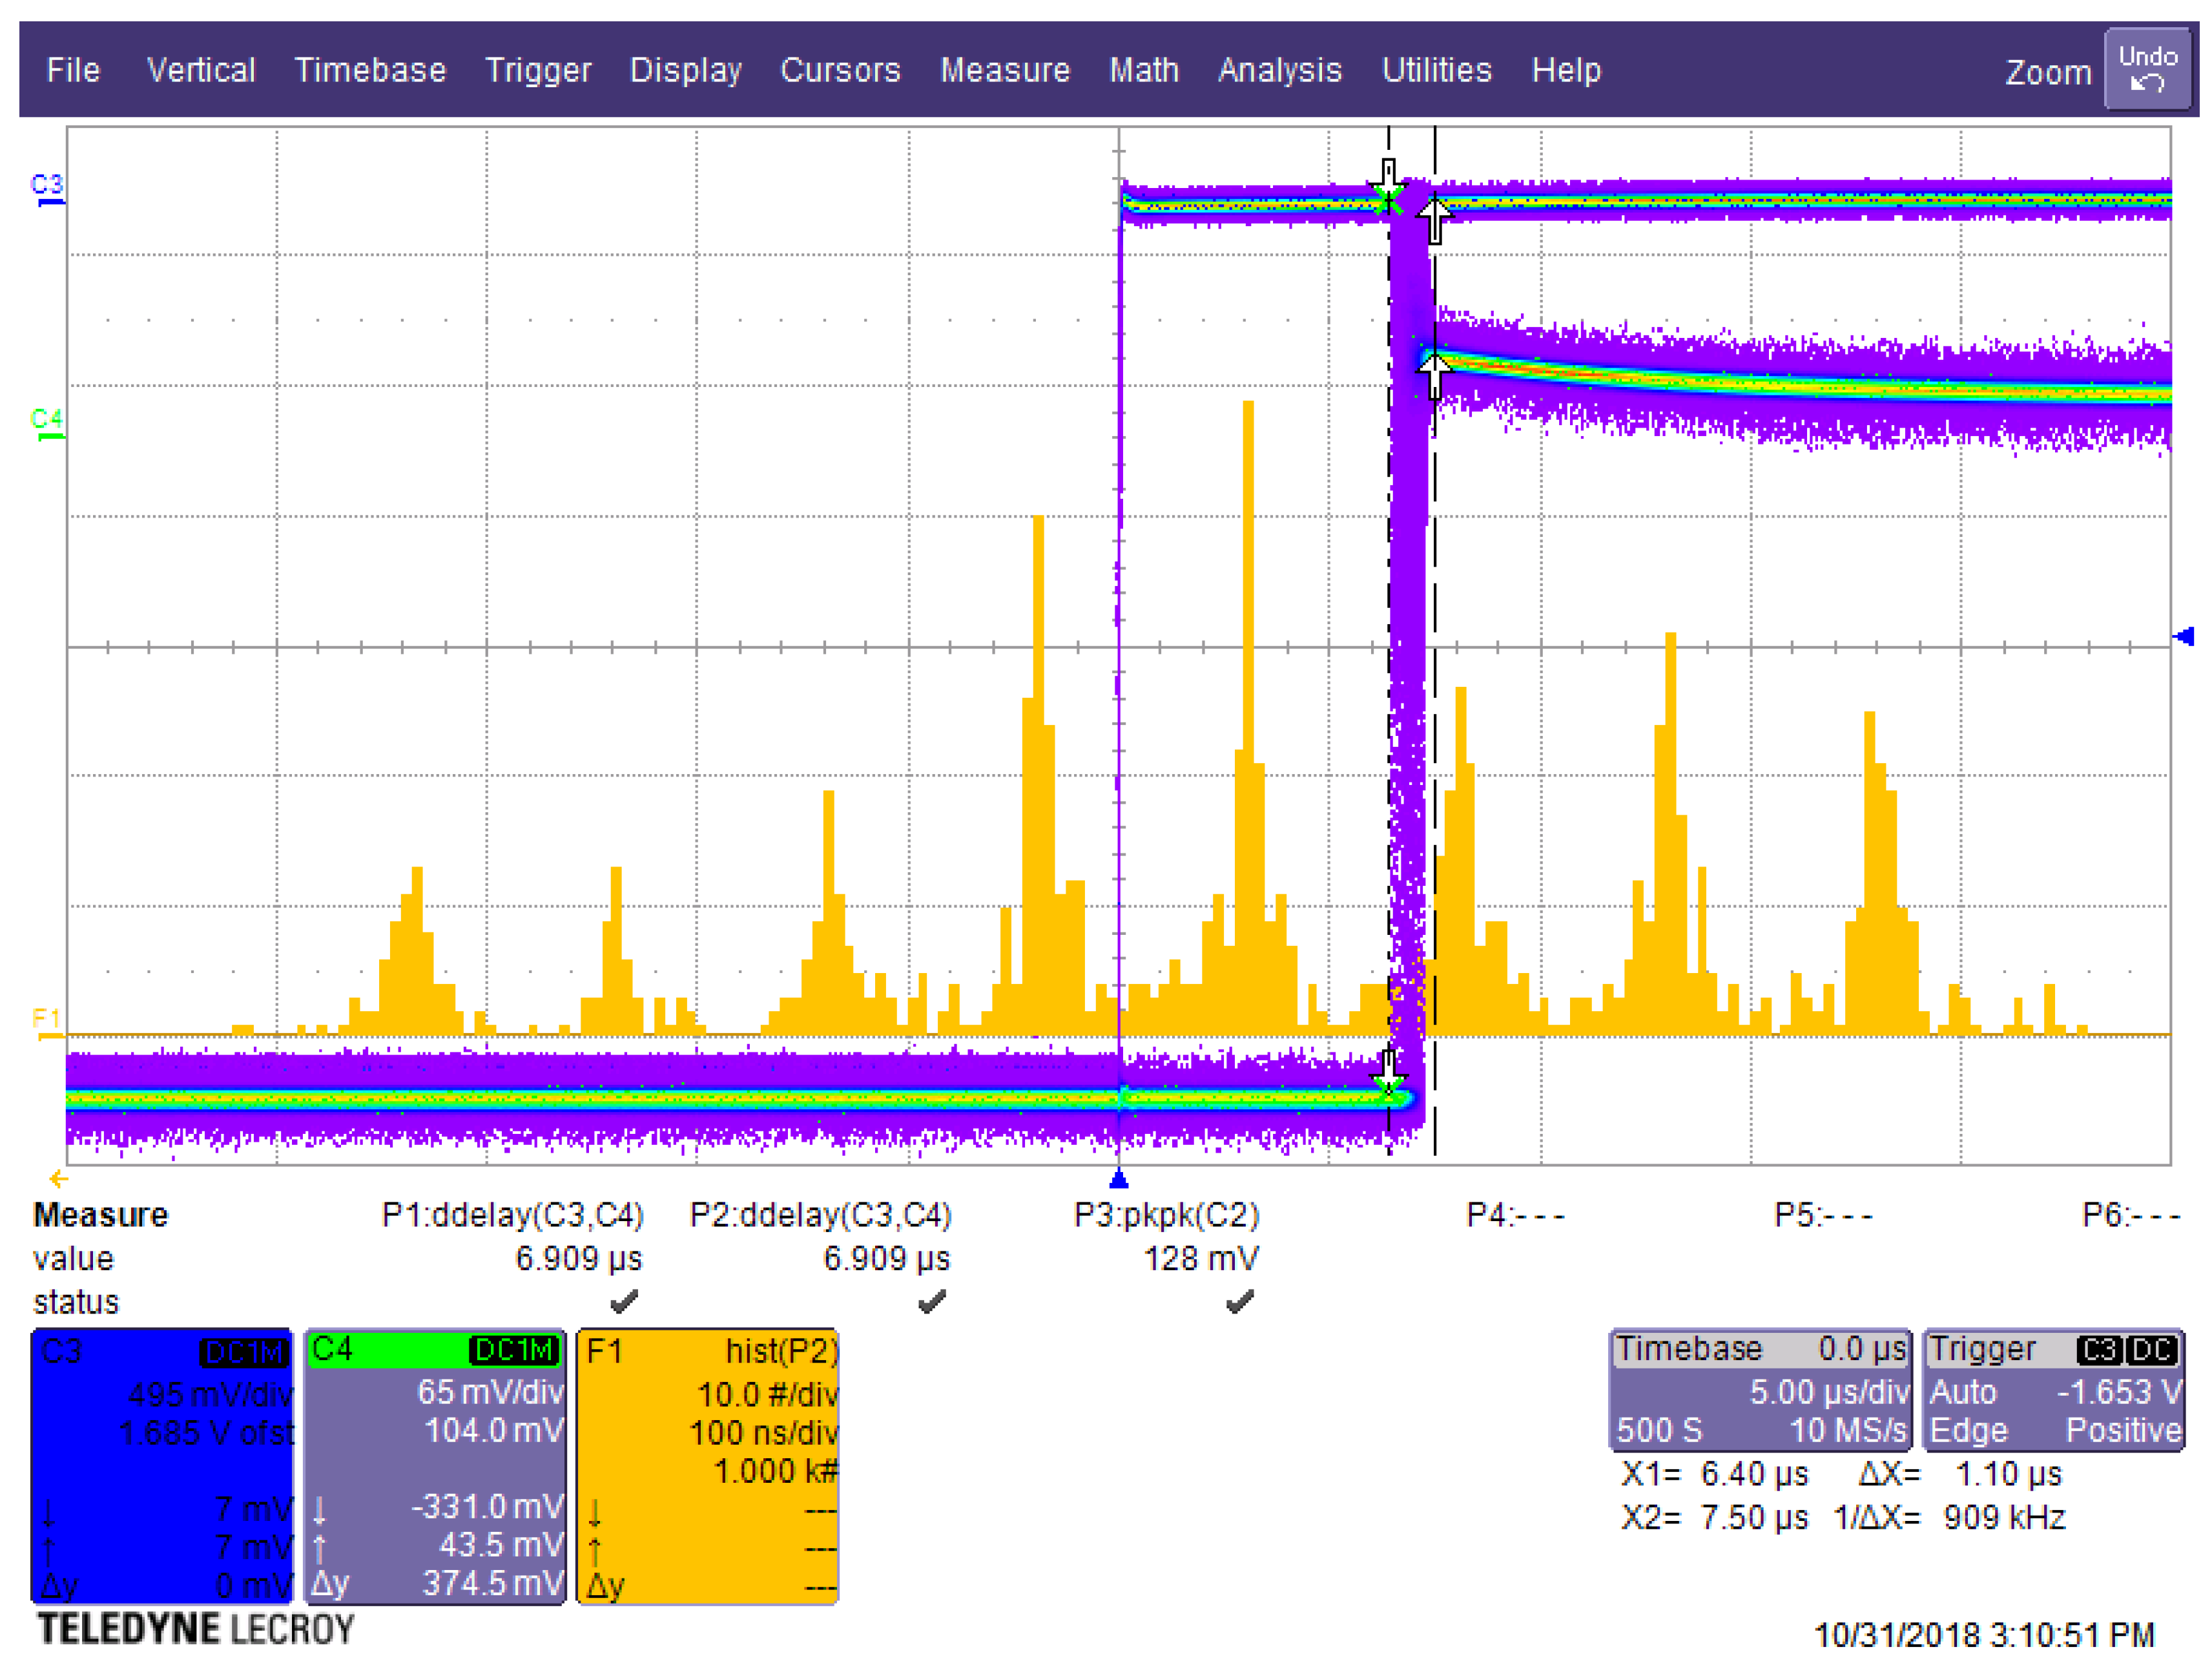The height and width of the screenshot is (1676, 2212).
Task: Open the C4 channel descriptor box
Action: [x=436, y=1466]
